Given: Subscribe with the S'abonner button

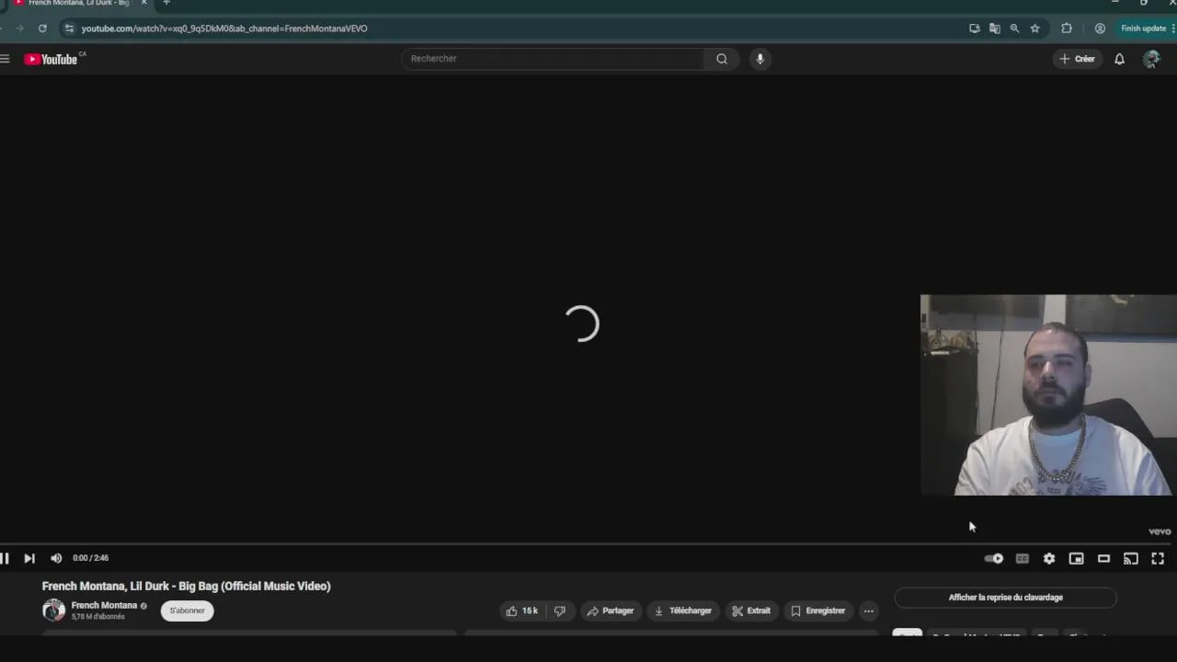Looking at the screenshot, I should tap(188, 611).
